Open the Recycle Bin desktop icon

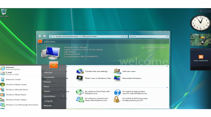[x=4, y=13]
